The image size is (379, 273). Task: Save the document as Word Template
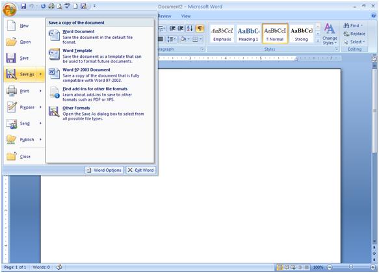point(100,55)
